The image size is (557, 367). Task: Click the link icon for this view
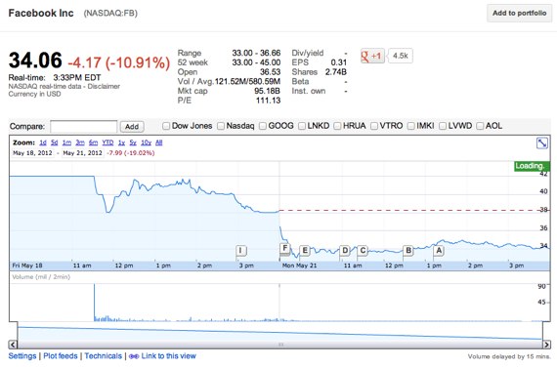[134, 356]
